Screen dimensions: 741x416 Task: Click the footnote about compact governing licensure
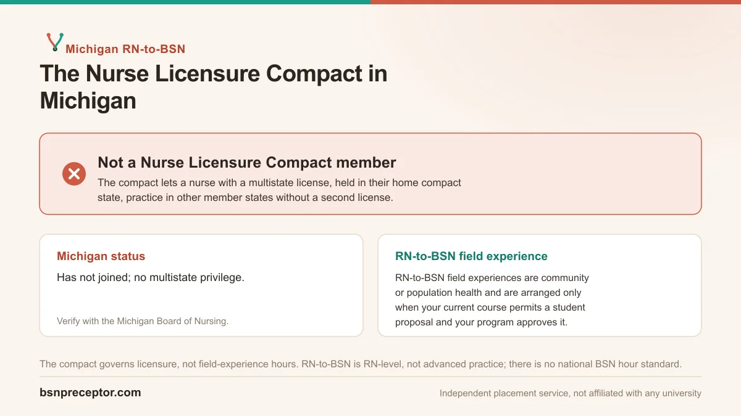(x=361, y=364)
